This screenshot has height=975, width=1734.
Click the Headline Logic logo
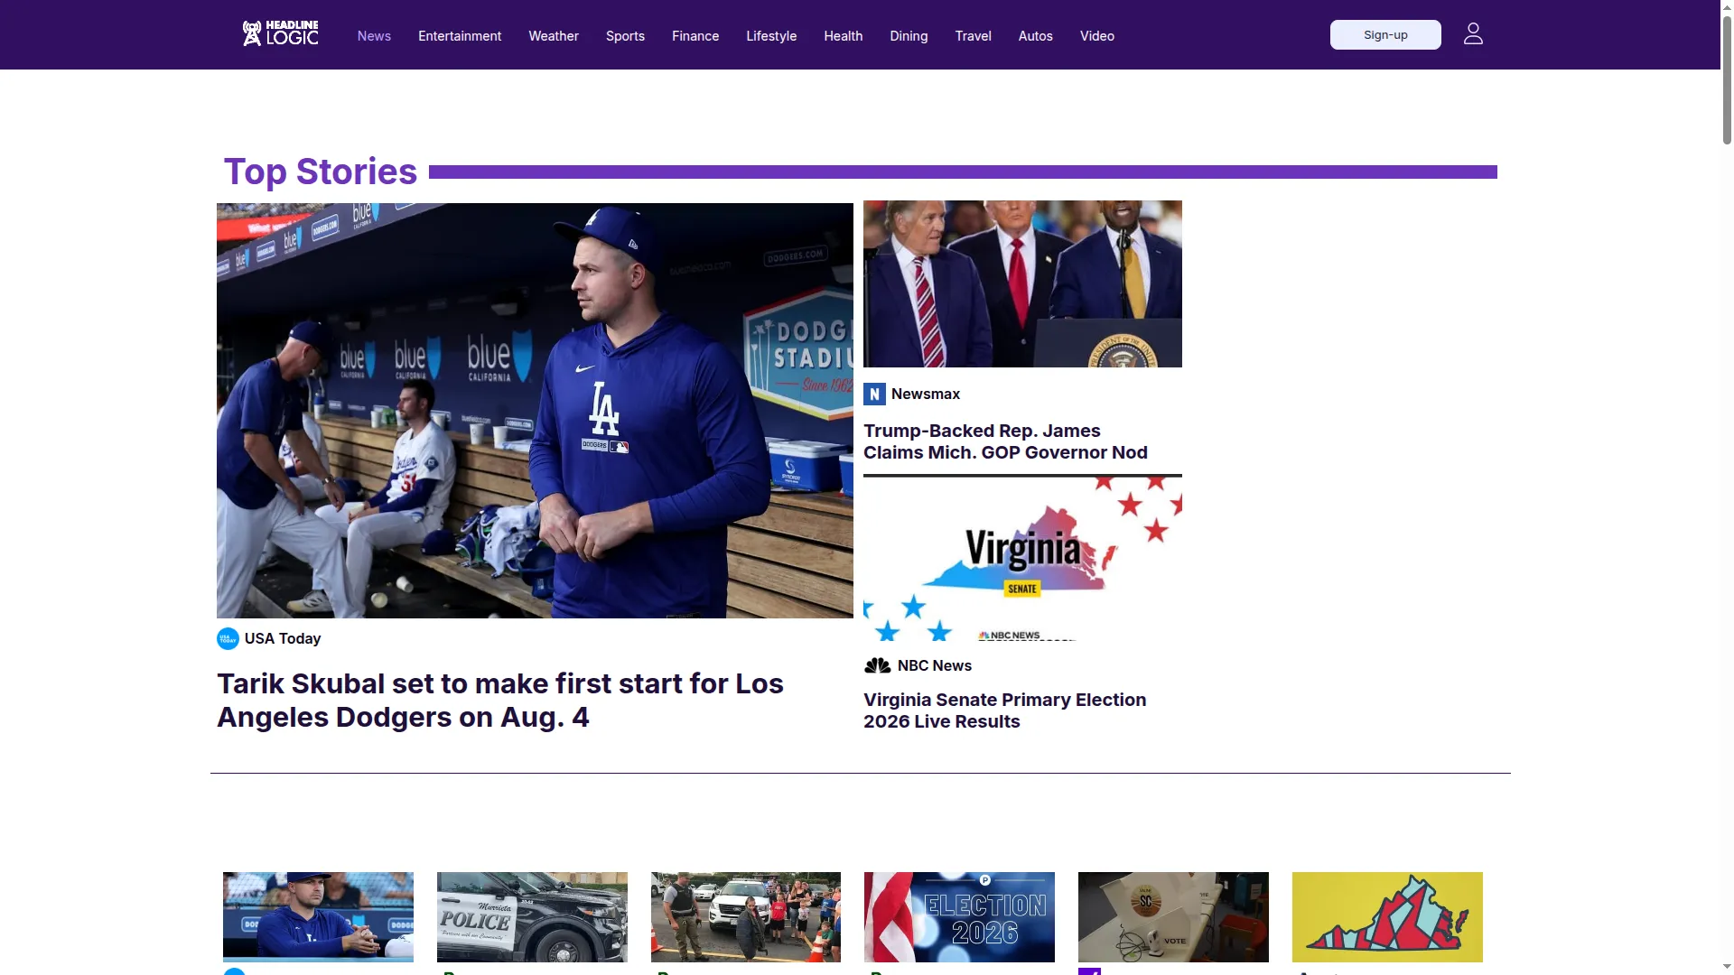280,33
